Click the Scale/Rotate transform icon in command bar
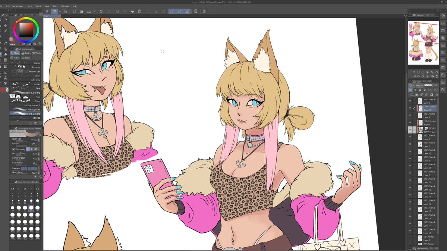The image size is (447, 251). point(140,12)
